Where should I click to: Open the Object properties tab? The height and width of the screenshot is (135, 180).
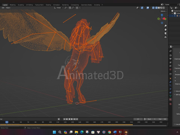tap(171, 78)
